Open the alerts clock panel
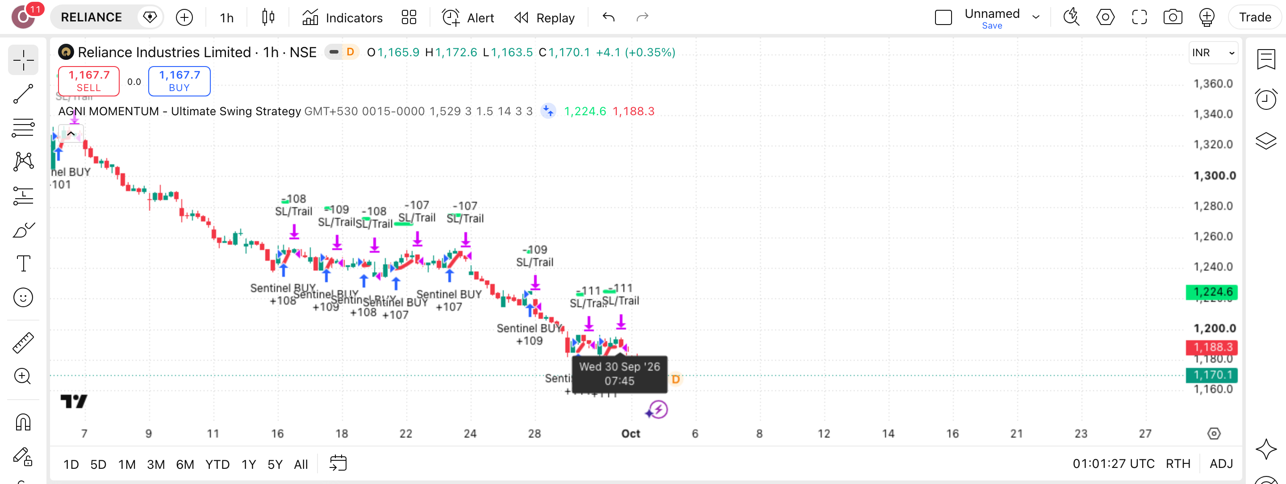This screenshot has width=1286, height=484. coord(1266,99)
